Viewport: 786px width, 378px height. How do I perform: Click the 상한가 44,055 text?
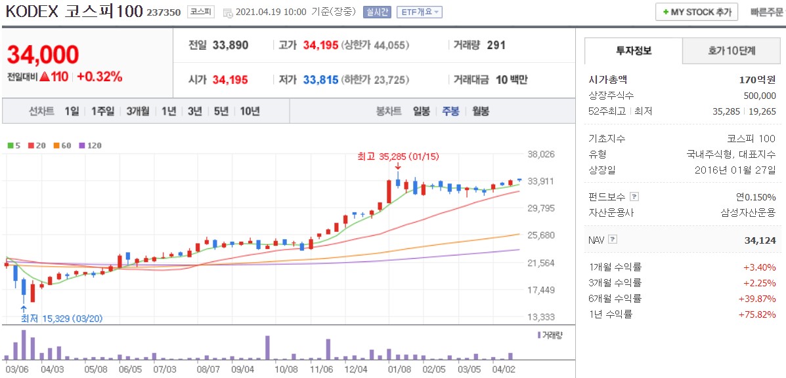click(x=375, y=45)
